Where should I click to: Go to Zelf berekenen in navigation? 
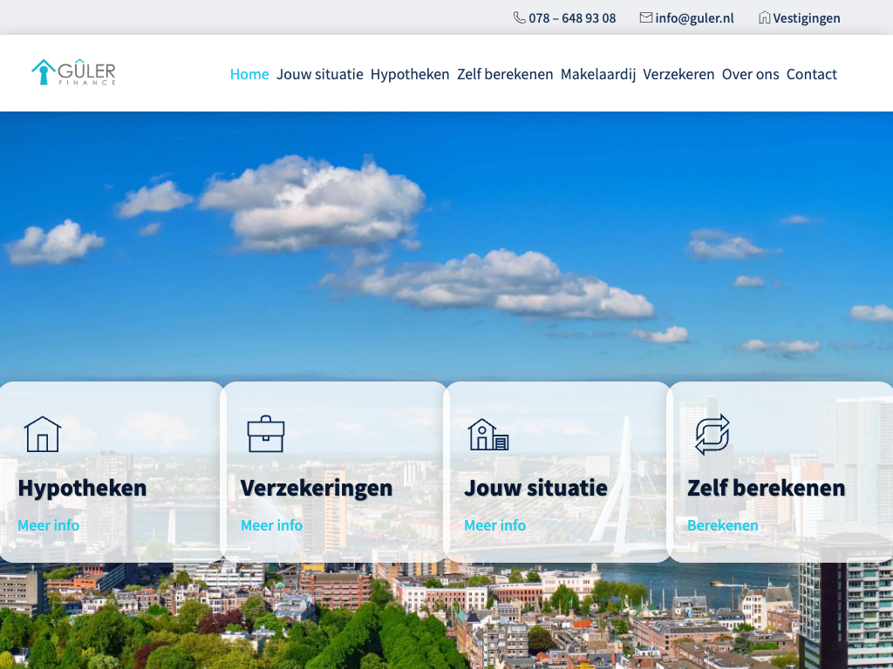(x=505, y=74)
